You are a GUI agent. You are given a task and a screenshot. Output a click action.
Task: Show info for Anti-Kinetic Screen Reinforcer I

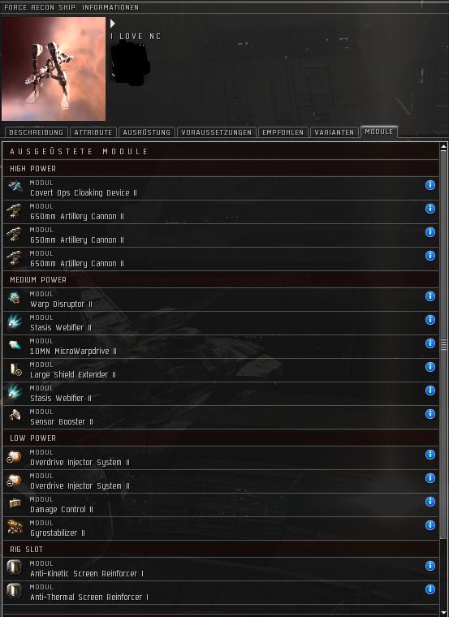[430, 566]
